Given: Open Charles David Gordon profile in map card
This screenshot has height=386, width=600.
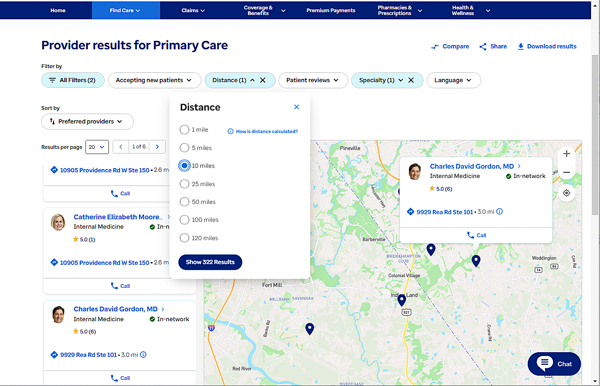Looking at the screenshot, I should pos(475,166).
